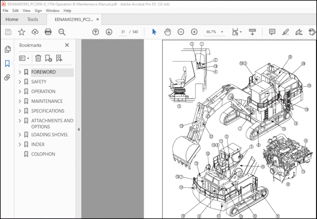Click the print file icon
Image resolution: width=317 pixels, height=219 pixels.
pos(48,32)
